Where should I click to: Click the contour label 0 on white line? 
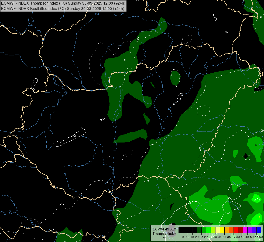point(190,202)
